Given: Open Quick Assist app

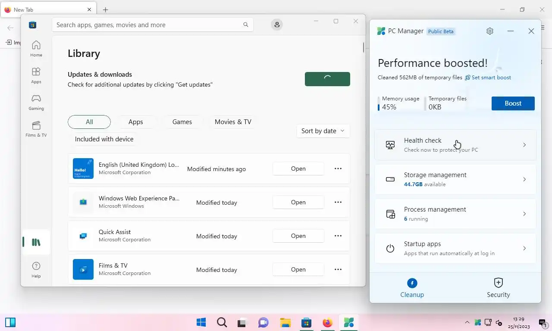Looking at the screenshot, I should pyautogui.click(x=298, y=236).
